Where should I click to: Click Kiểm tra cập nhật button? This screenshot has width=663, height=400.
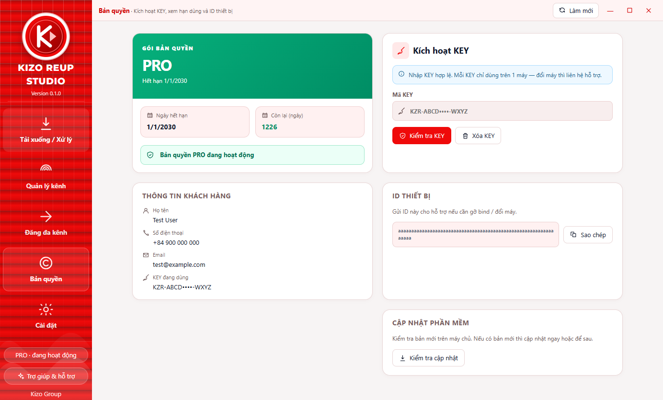tap(428, 358)
